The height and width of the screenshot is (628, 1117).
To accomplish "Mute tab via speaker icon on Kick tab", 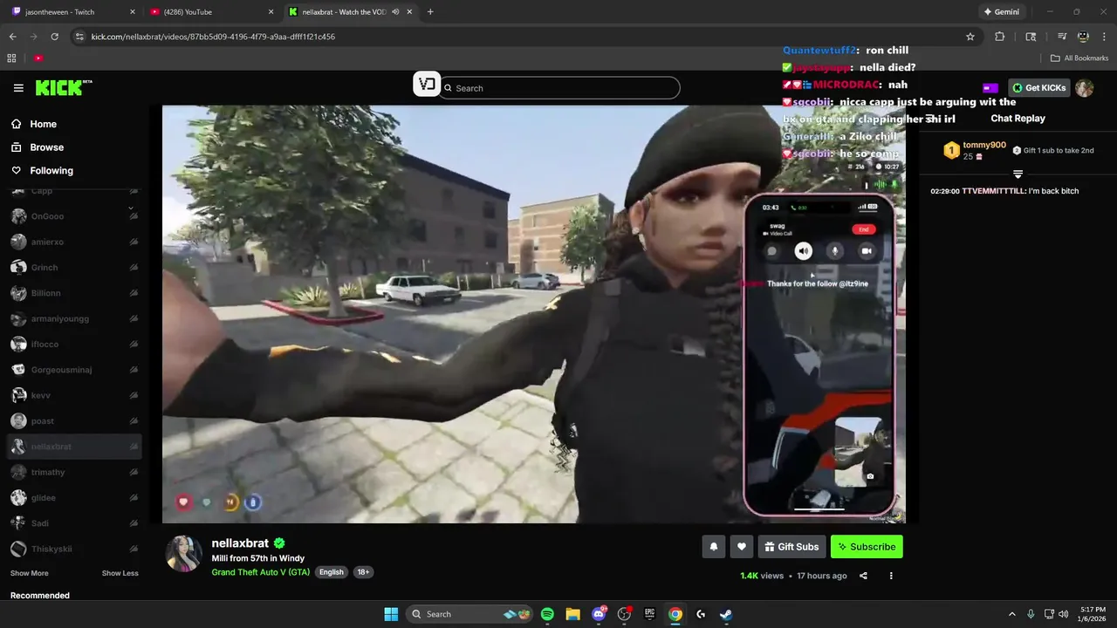I will point(395,12).
